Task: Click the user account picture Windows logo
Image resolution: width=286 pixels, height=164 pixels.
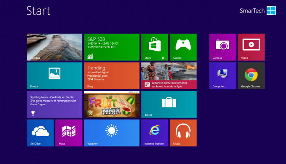Action: pyautogui.click(x=271, y=10)
